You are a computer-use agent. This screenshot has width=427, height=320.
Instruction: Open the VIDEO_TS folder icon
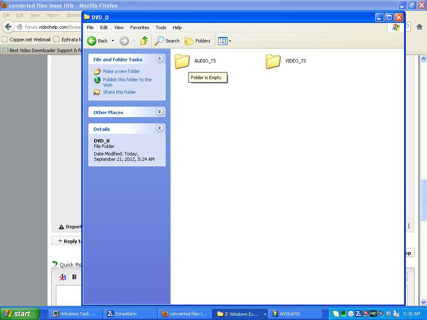[x=273, y=61]
